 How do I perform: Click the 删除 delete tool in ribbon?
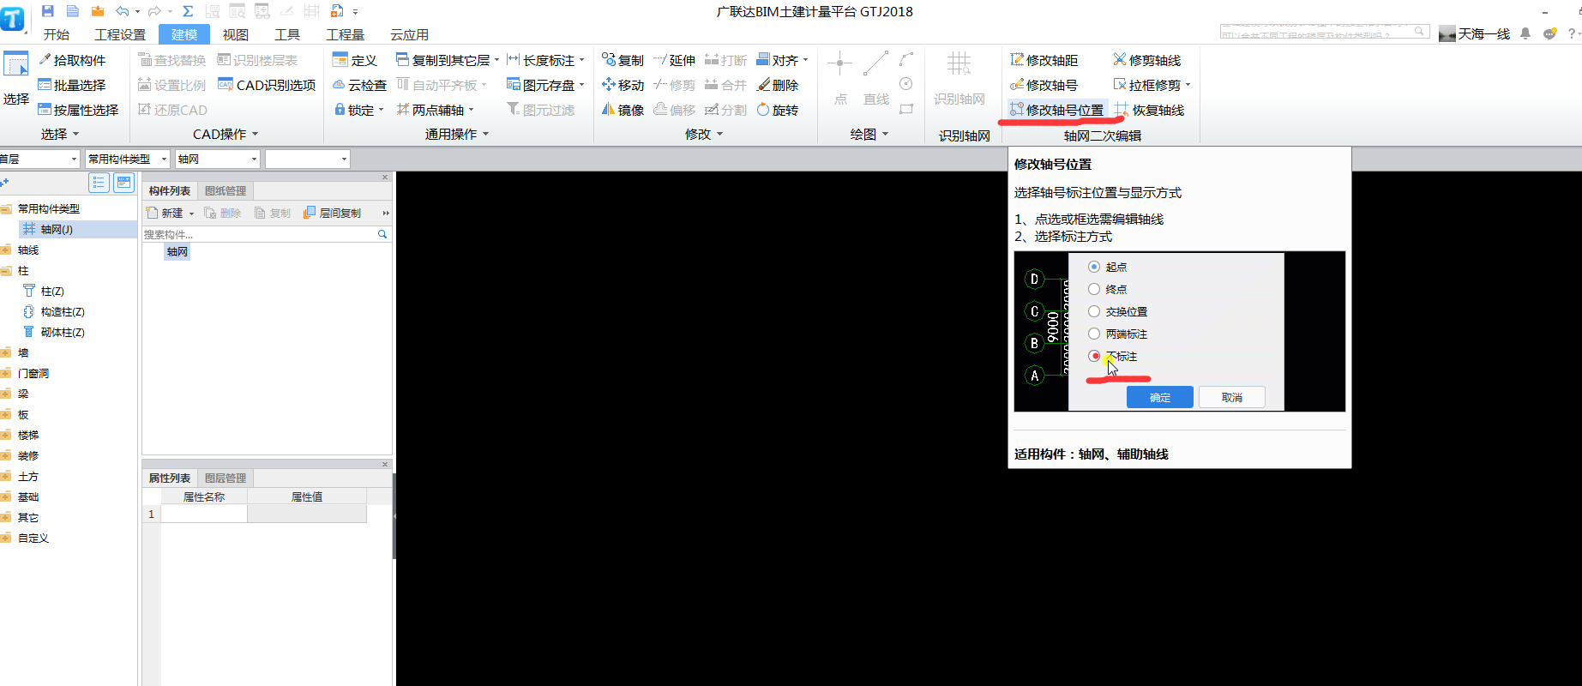(778, 85)
